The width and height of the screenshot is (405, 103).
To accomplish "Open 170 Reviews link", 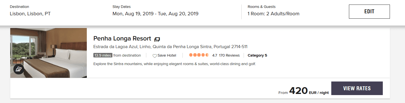I will click(229, 55).
